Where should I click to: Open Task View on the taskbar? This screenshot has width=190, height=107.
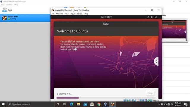[64, 104]
